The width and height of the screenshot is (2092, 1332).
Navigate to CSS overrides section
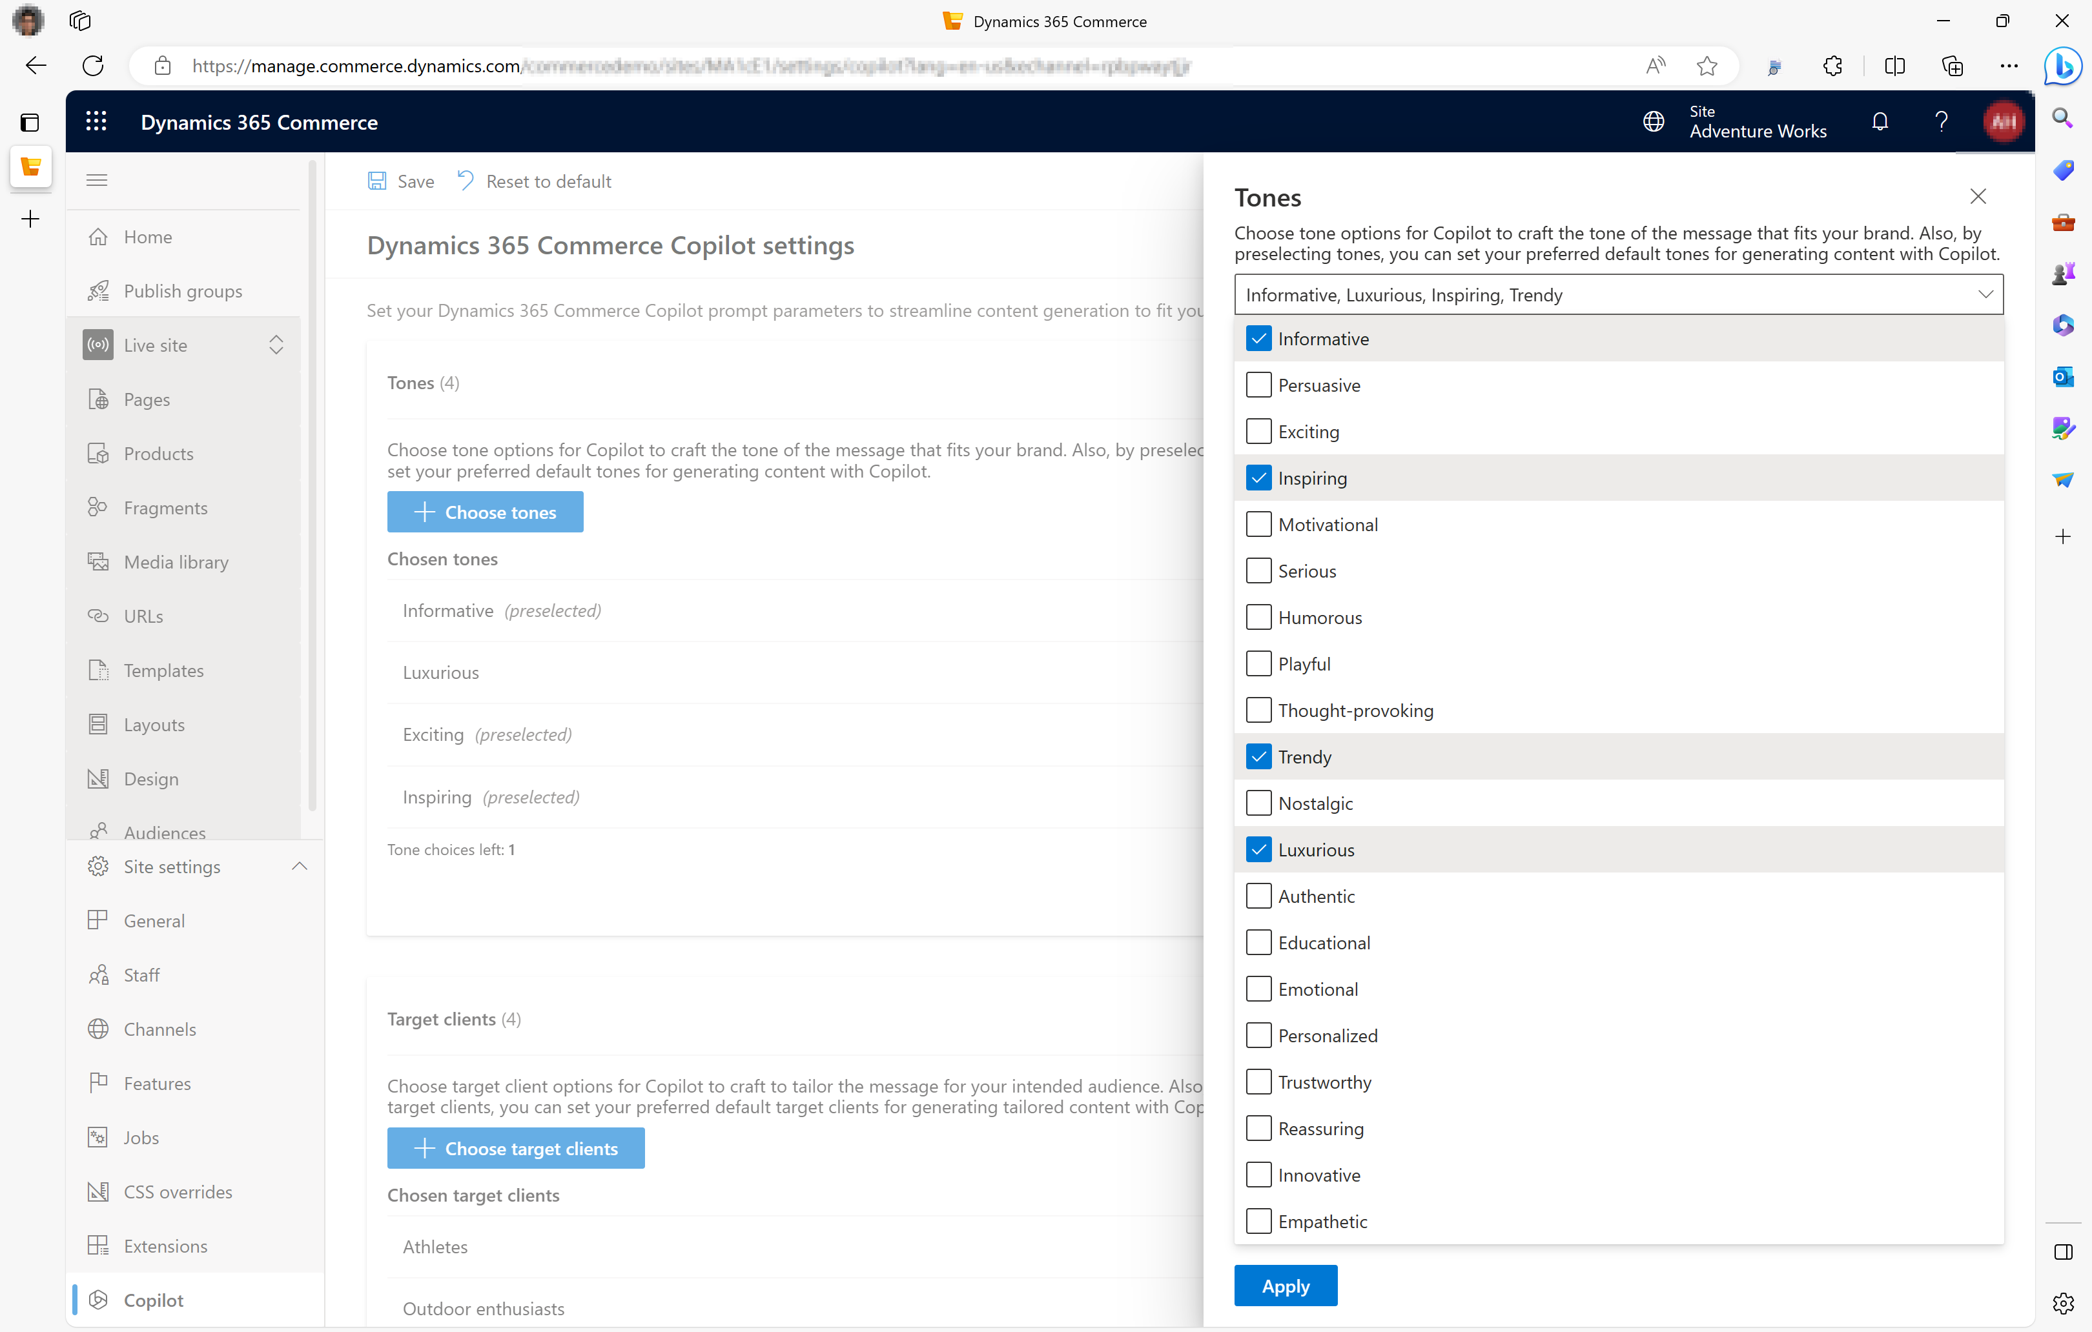click(178, 1190)
